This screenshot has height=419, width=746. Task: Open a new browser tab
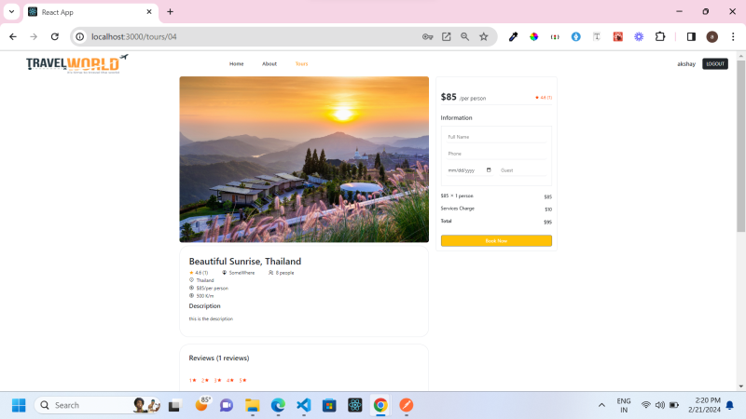170,12
